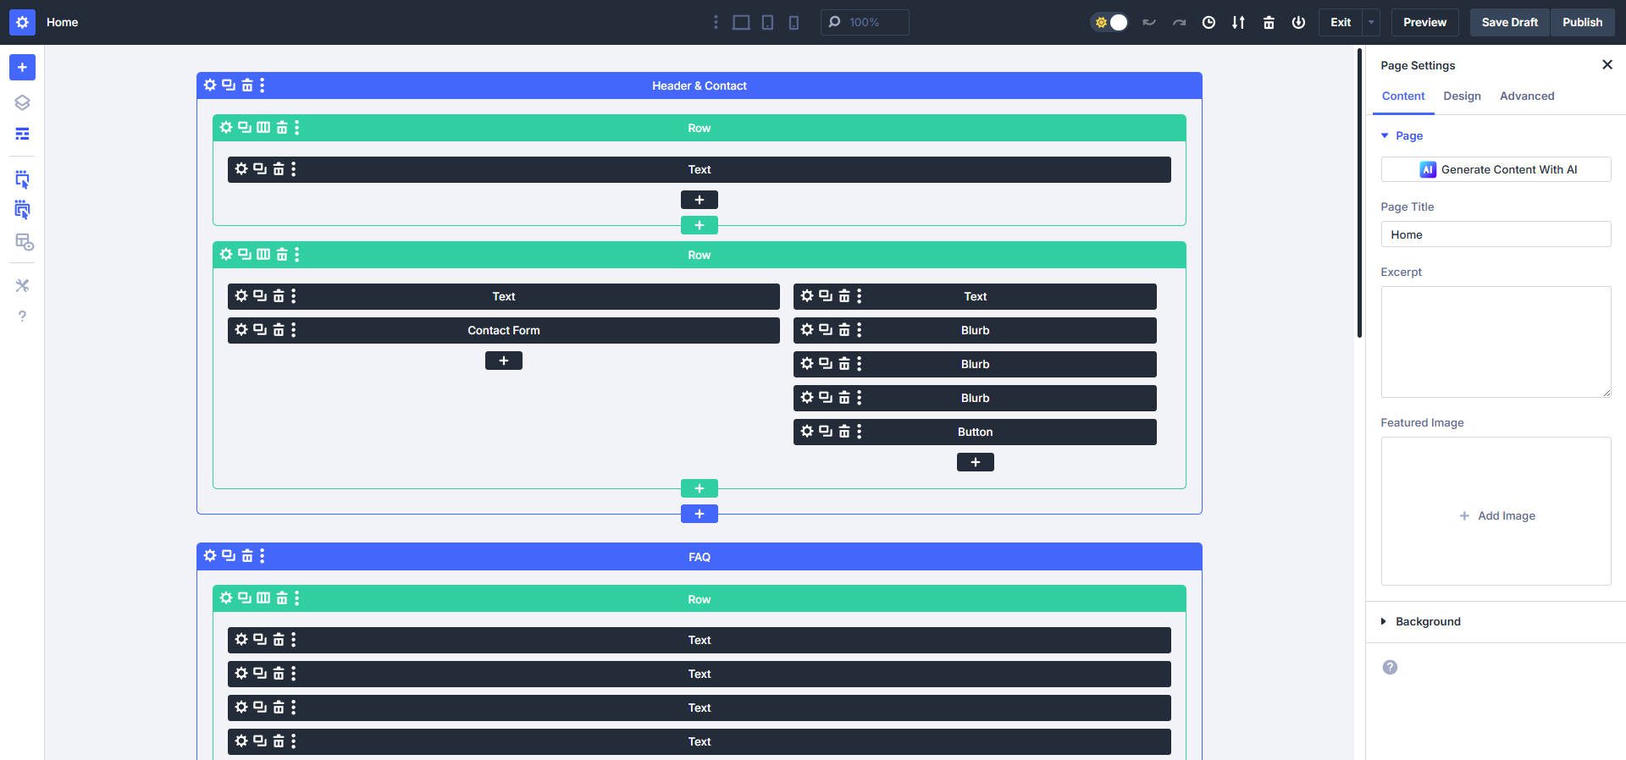Add a row below the second Row with green plus

[700, 488]
